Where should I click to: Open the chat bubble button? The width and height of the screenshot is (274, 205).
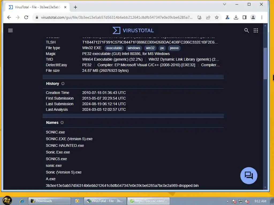pyautogui.click(x=249, y=176)
